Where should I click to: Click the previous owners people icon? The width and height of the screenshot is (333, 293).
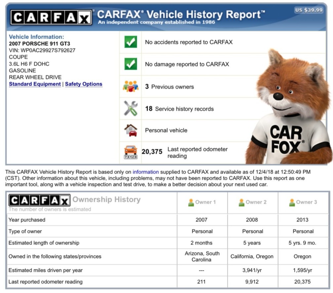(130, 86)
